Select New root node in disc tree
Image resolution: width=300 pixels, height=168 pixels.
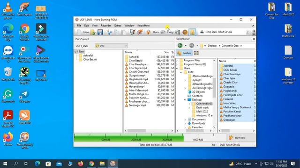[80, 52]
